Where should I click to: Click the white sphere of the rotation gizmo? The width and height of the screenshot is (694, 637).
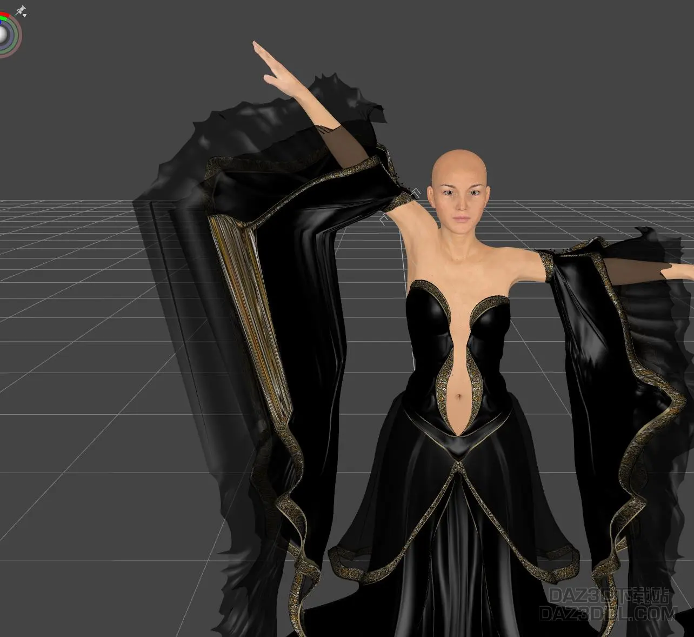pyautogui.click(x=4, y=35)
